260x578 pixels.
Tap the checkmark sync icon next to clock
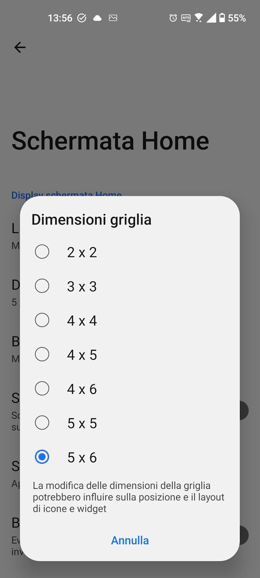tap(82, 18)
